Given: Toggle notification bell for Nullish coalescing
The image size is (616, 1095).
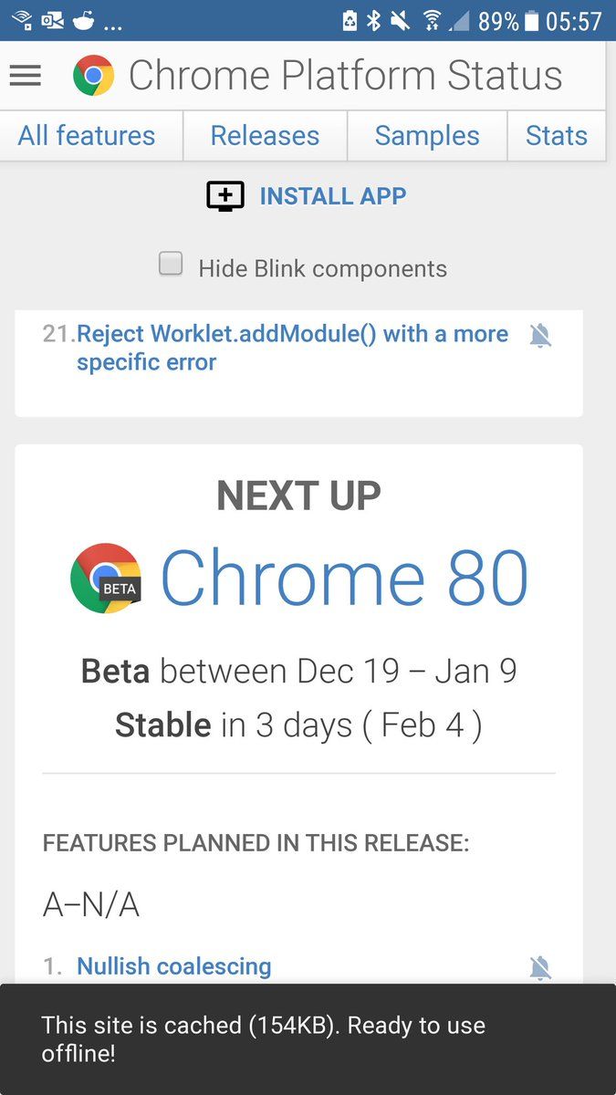Looking at the screenshot, I should [541, 968].
